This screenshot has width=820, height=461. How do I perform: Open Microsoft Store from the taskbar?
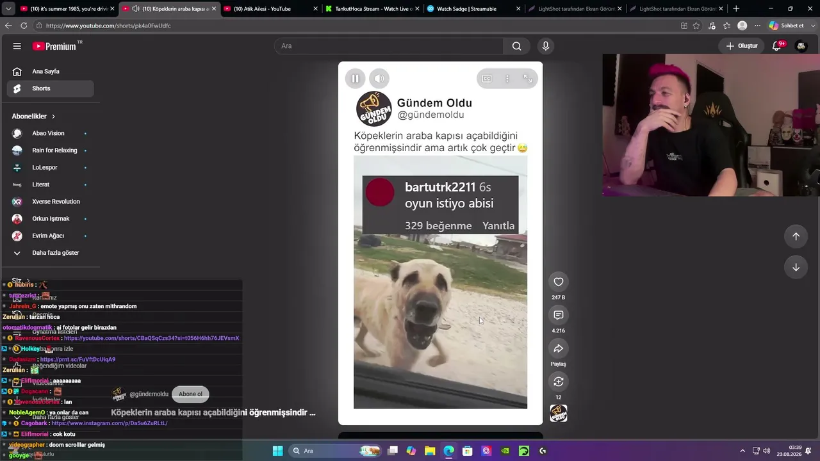[468, 451]
